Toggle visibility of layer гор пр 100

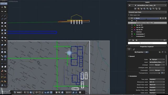132,27
